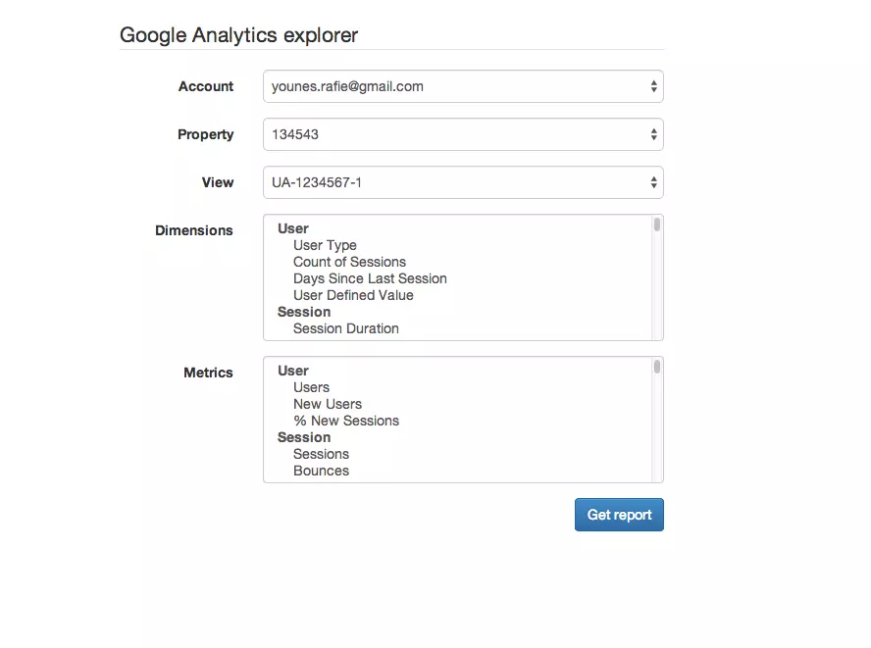Select User Type in Dimensions list
The height and width of the screenshot is (648, 871).
[325, 245]
